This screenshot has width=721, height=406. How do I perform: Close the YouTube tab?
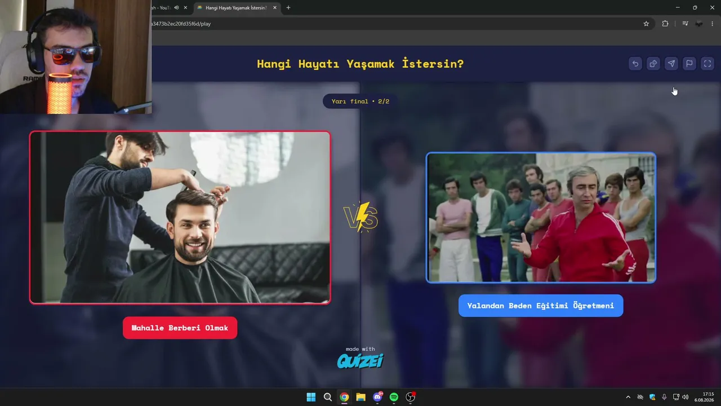[185, 7]
